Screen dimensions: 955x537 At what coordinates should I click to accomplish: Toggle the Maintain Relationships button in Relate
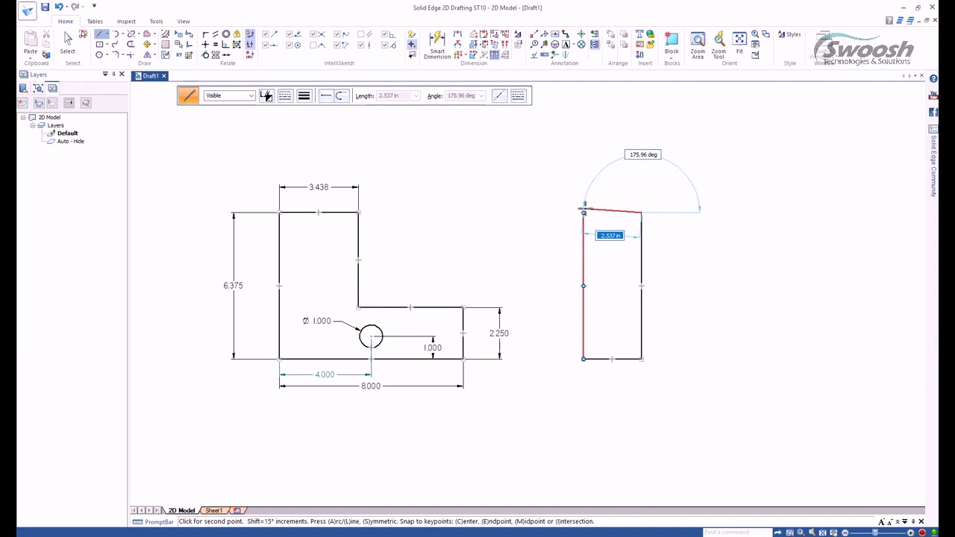point(249,34)
